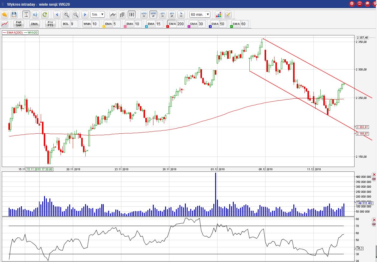This screenshot has width=377, height=262.
Task: Click the open folder icon
Action: pyautogui.click(x=4, y=14)
